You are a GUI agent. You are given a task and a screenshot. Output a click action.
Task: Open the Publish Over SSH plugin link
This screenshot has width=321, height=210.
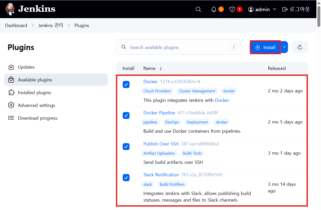click(161, 144)
